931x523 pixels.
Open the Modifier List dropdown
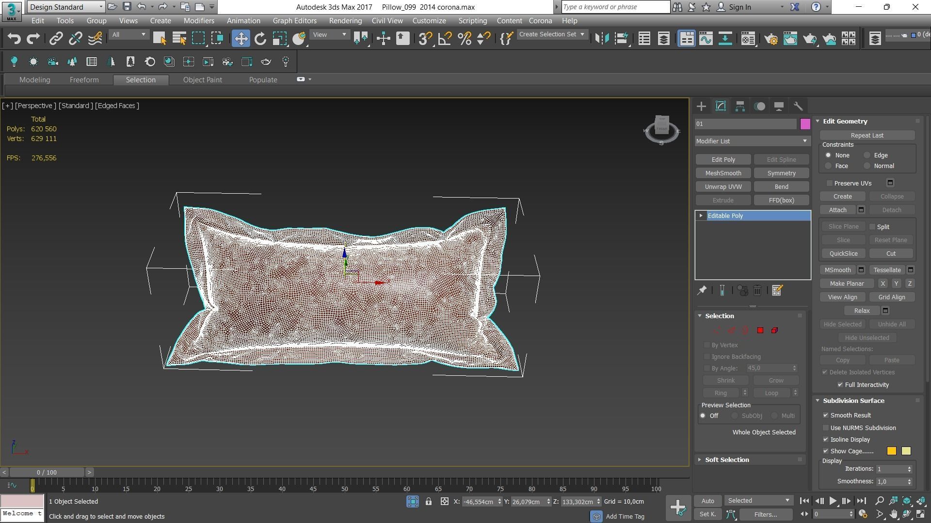click(x=752, y=141)
